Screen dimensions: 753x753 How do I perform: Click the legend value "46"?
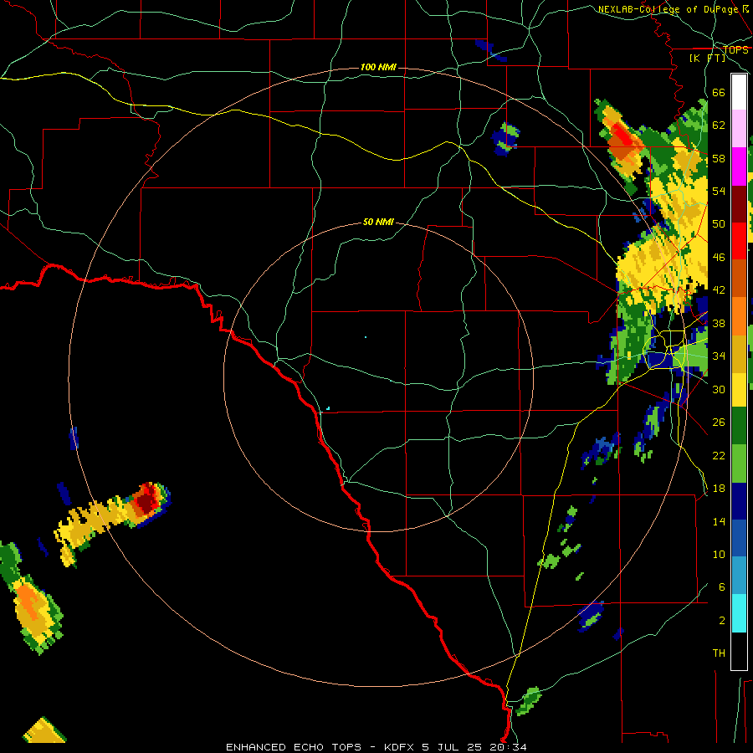pyautogui.click(x=719, y=258)
